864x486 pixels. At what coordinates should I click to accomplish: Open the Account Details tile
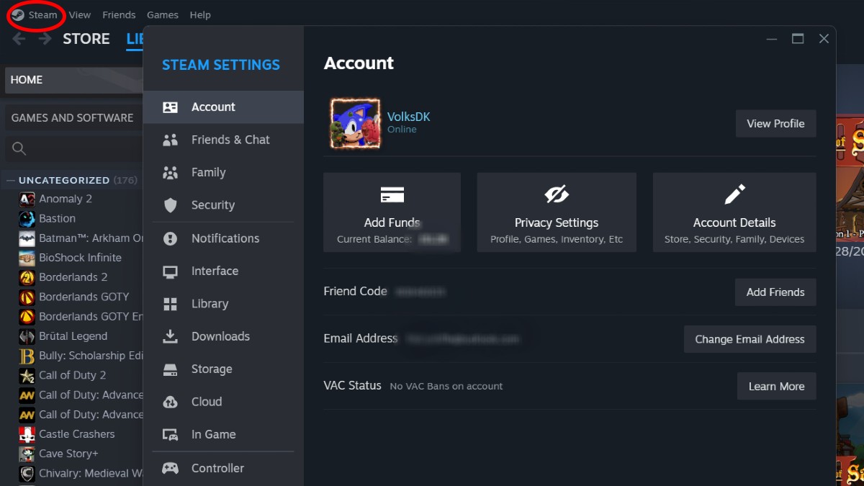[x=734, y=212]
